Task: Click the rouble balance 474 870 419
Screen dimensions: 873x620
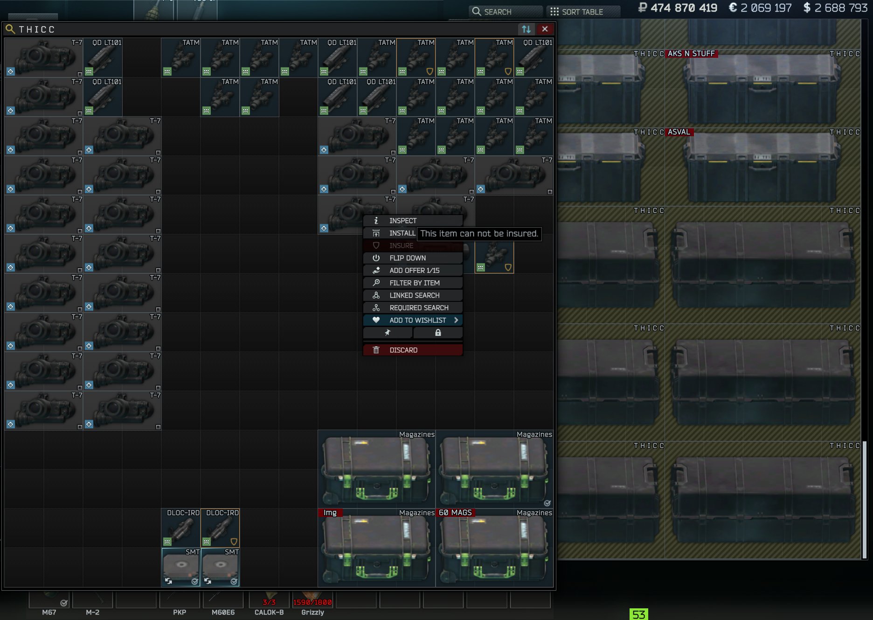Action: (x=678, y=8)
